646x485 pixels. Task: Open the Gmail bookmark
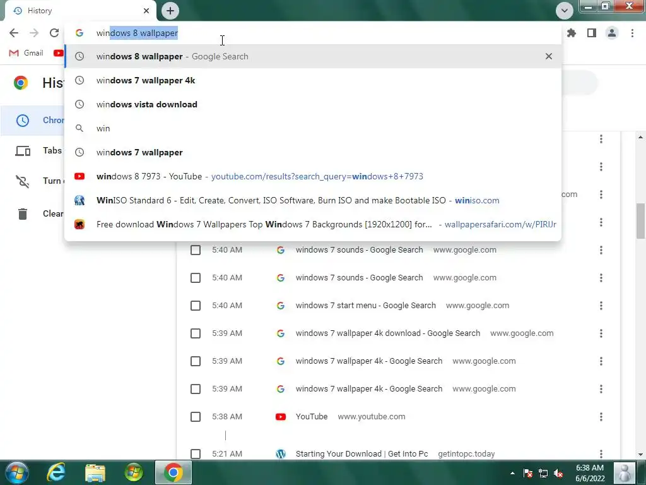click(x=26, y=53)
